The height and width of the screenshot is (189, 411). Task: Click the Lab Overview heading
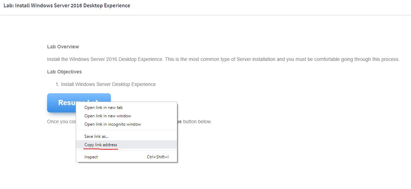[x=63, y=47]
